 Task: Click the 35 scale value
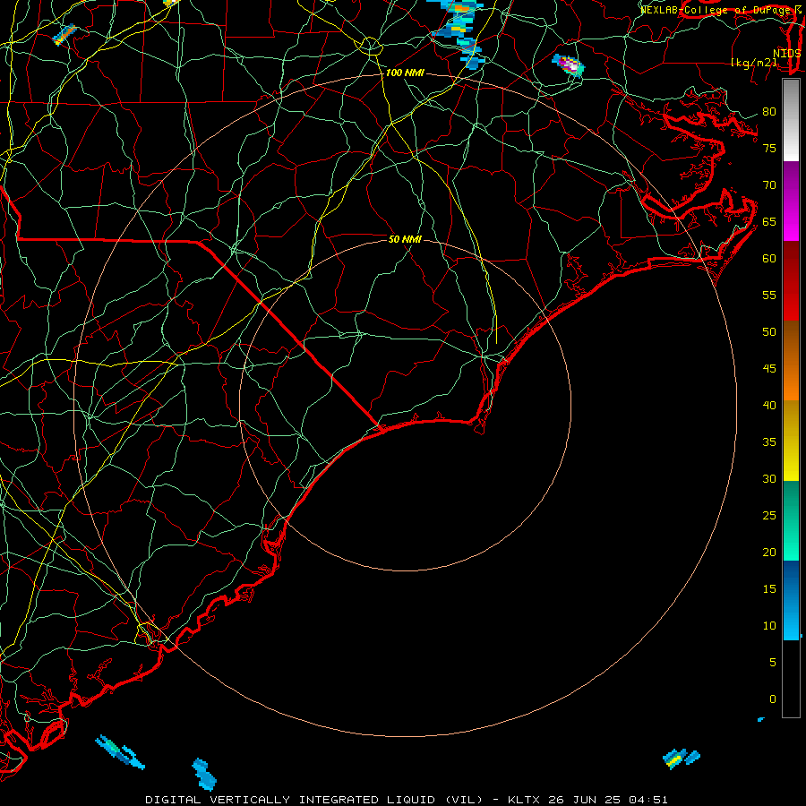click(x=769, y=442)
